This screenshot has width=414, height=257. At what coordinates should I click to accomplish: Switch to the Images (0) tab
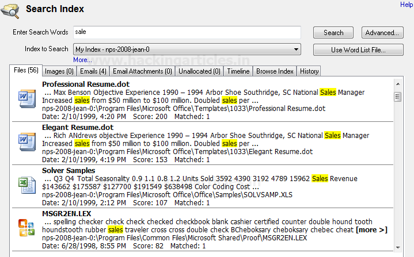click(59, 71)
